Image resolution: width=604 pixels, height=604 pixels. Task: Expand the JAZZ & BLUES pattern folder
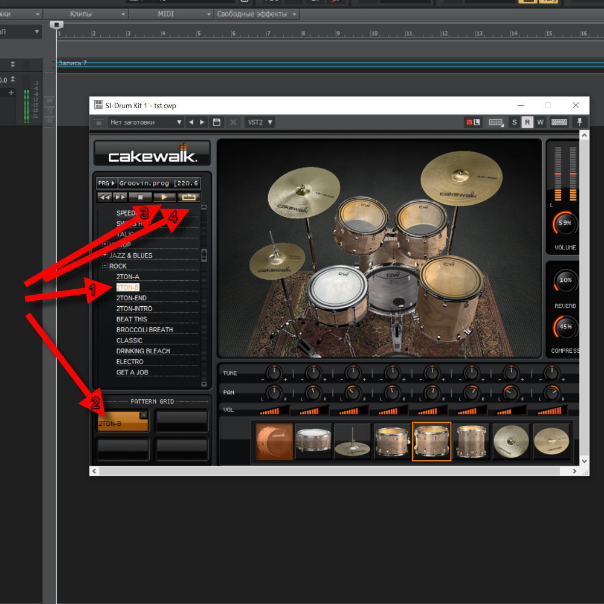(104, 255)
